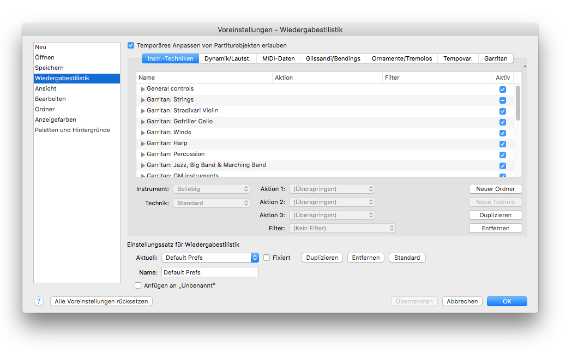Click the Neue Technik button

point(496,202)
